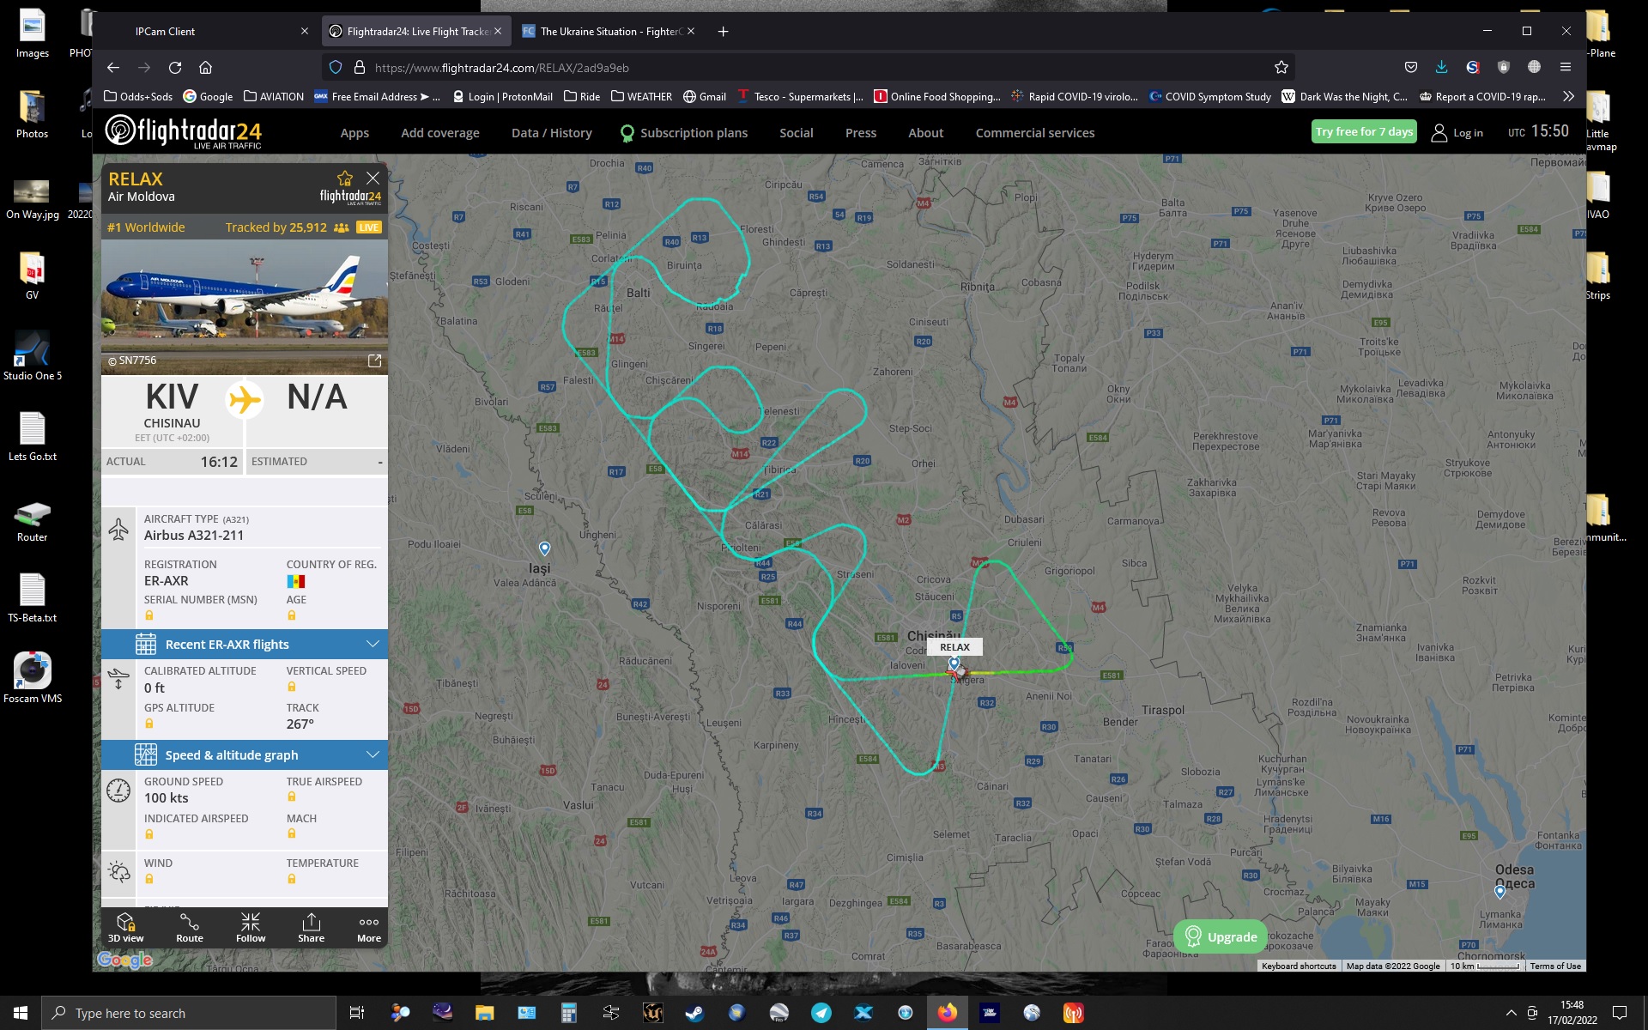Select the RELAX aircraft label on map
Screen dimensions: 1648x1030
(954, 647)
